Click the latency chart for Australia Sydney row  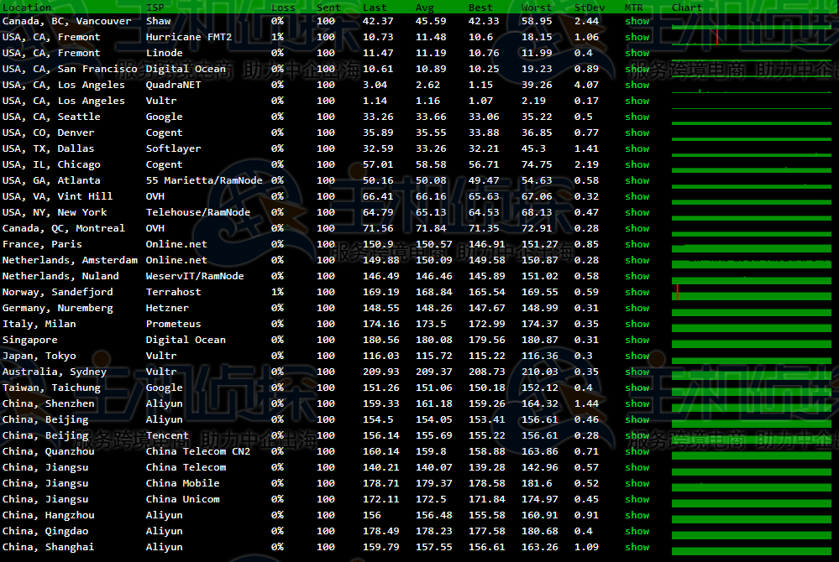(x=753, y=372)
